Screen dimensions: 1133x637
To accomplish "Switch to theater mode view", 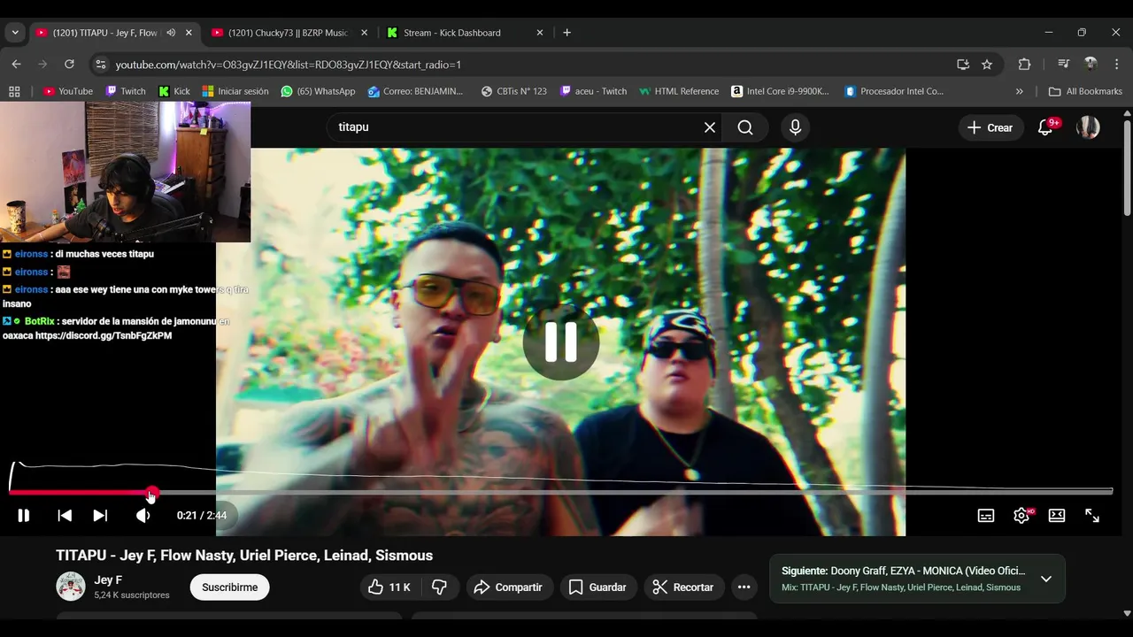I will [x=1057, y=515].
